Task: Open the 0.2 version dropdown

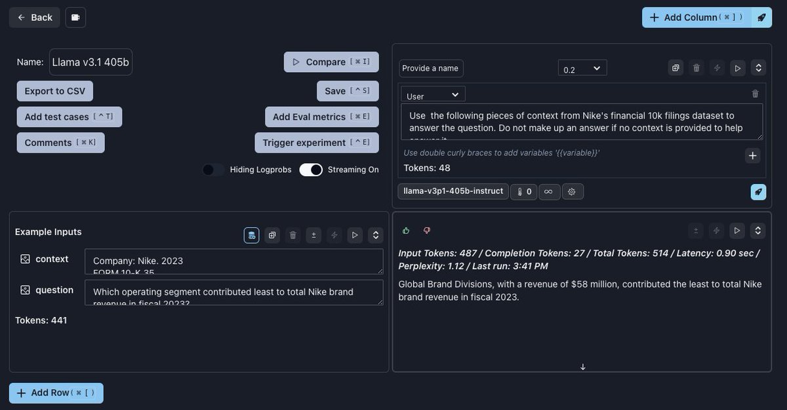Action: click(582, 68)
